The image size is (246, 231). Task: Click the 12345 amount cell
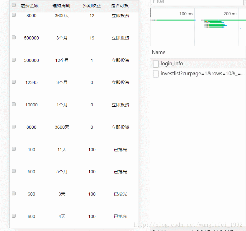click(x=31, y=82)
